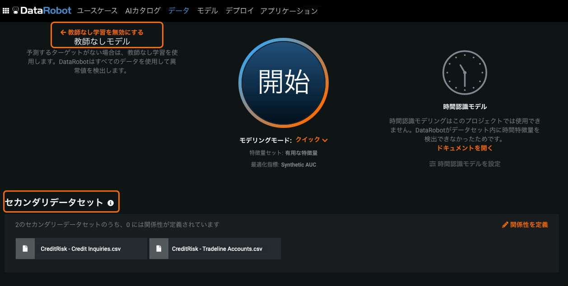Image resolution: width=568 pixels, height=286 pixels.
Task: Click the DataRobot logo
Action: tap(42, 11)
